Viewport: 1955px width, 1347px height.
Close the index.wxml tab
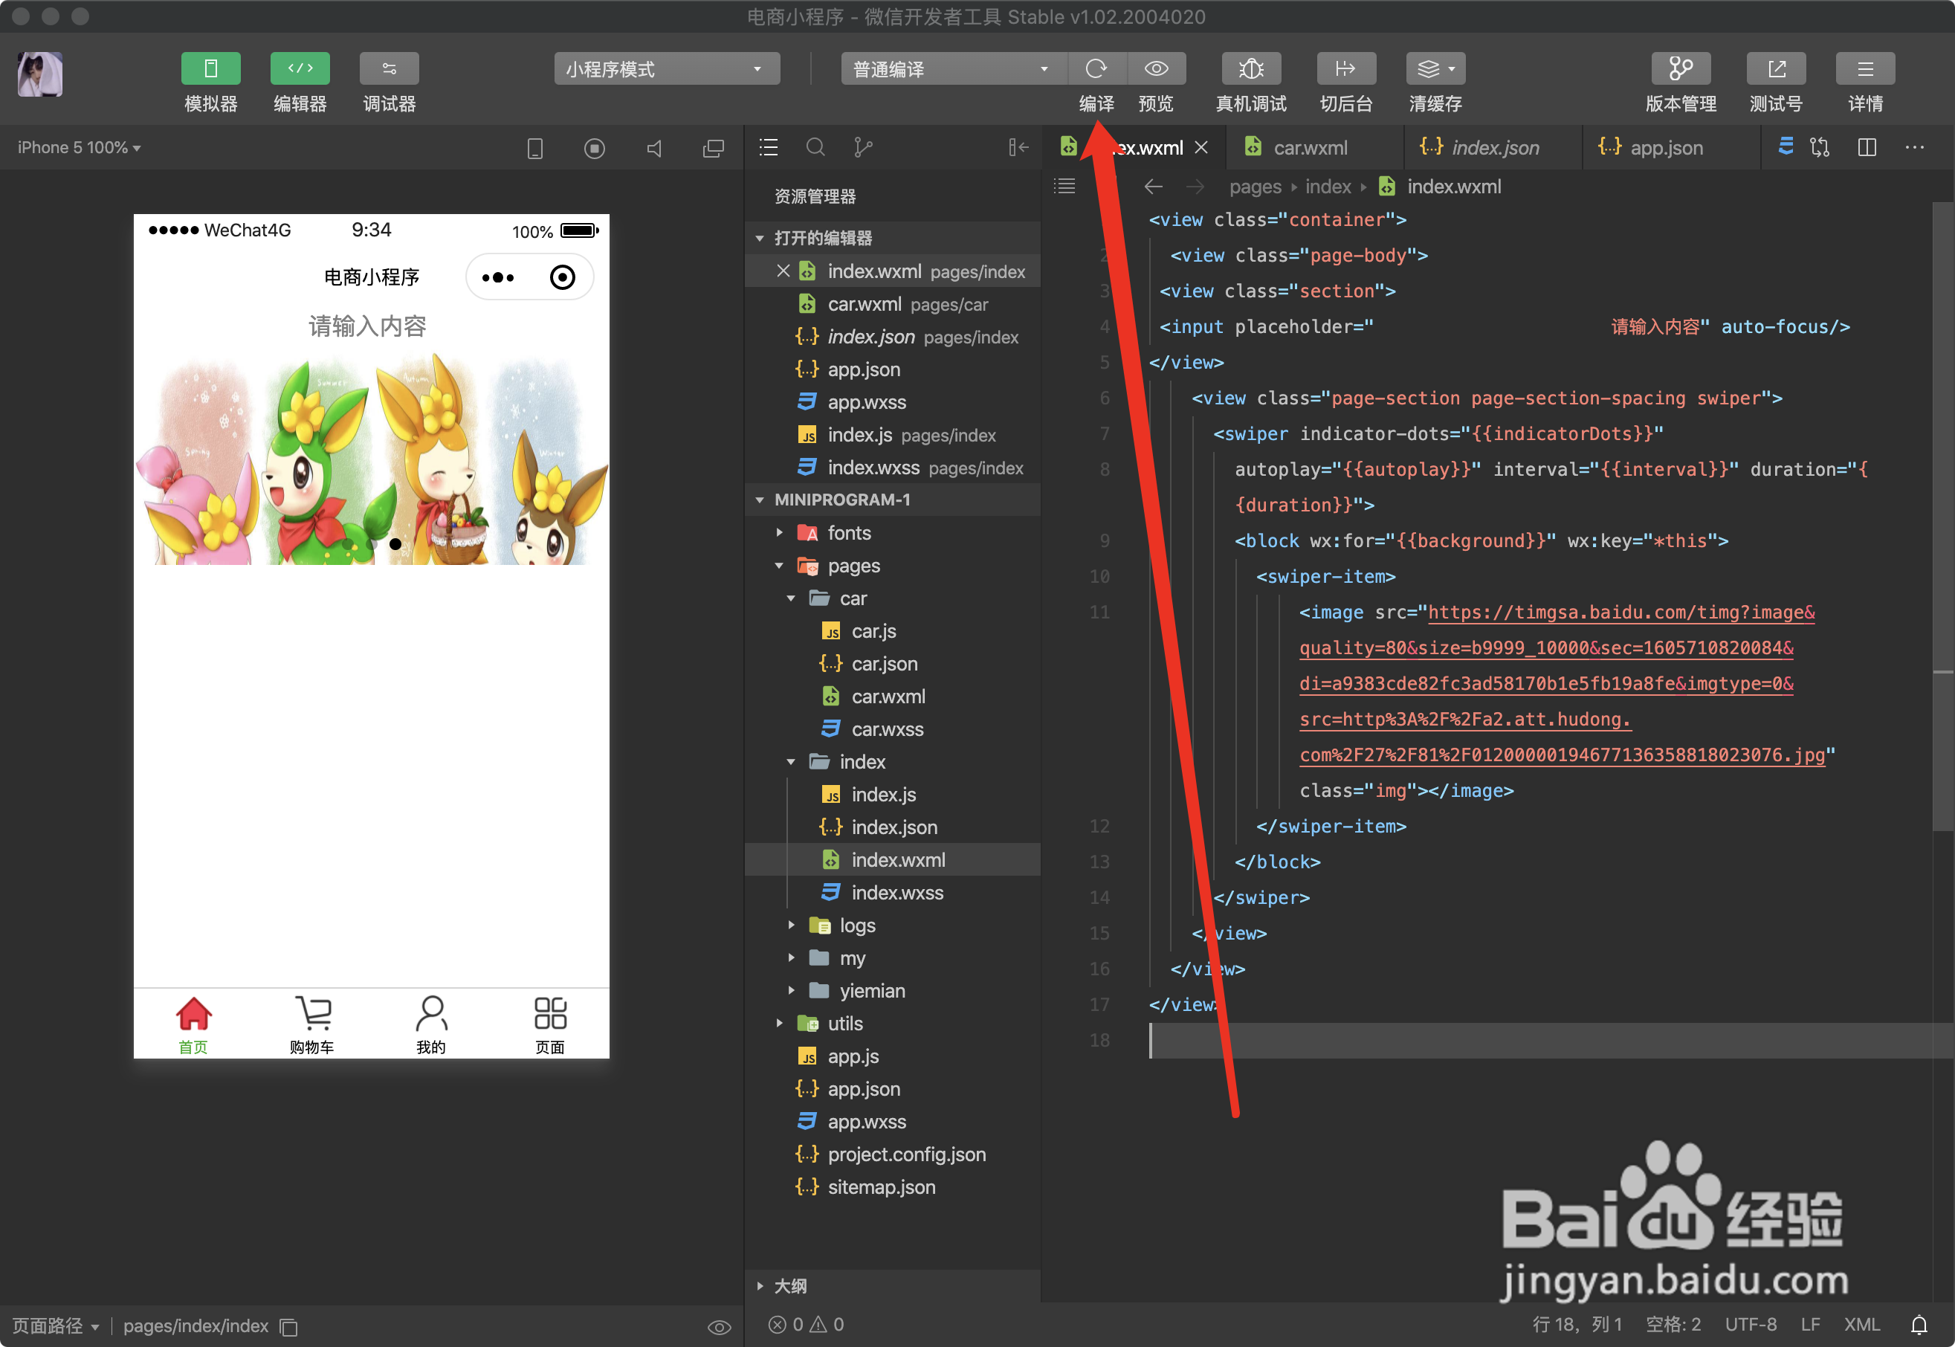(x=1201, y=148)
